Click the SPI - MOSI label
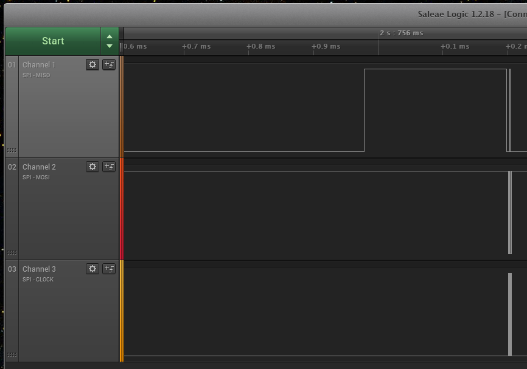527x369 pixels. [x=36, y=178]
